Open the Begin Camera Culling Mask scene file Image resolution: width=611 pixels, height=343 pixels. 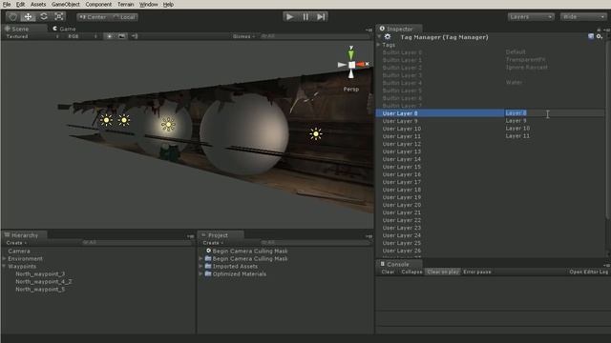point(246,252)
